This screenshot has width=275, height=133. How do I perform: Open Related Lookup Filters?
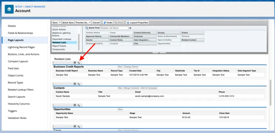20,90
